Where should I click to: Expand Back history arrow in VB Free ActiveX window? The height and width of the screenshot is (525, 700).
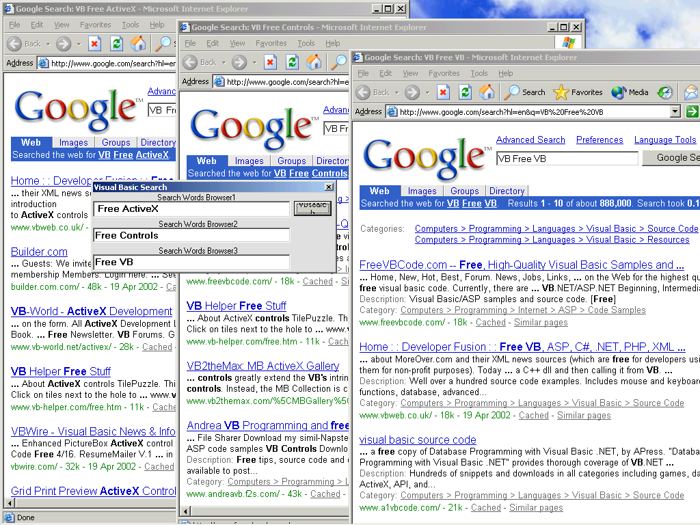point(49,44)
